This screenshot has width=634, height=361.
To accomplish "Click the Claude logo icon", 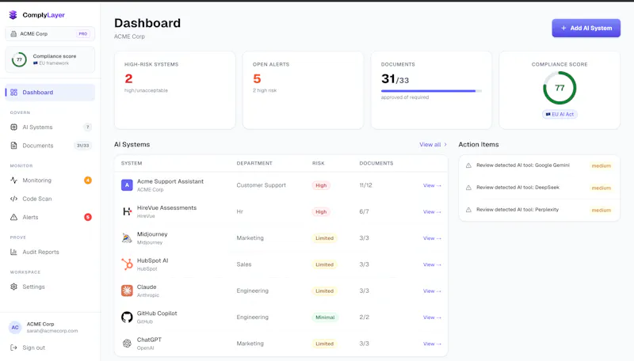I will click(127, 291).
